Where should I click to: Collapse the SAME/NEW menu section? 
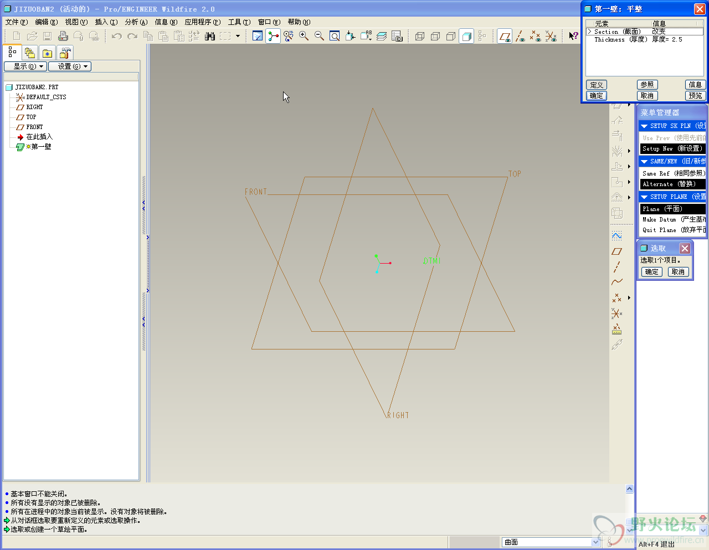tap(644, 162)
